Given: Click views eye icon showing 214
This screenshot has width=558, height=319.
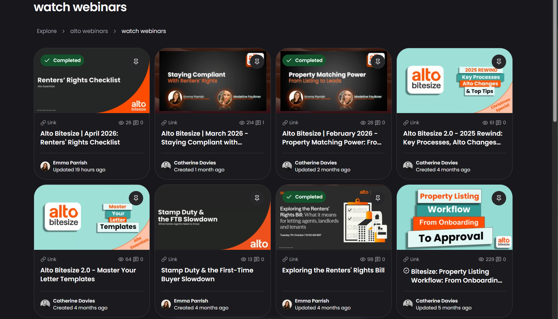Looking at the screenshot, I should (x=242, y=123).
